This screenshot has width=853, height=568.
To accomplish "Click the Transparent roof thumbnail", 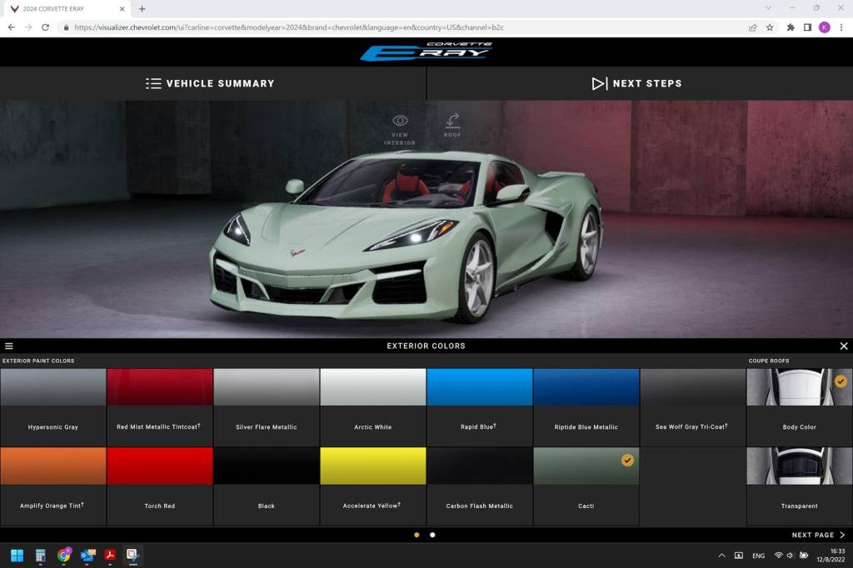I will coord(799,466).
